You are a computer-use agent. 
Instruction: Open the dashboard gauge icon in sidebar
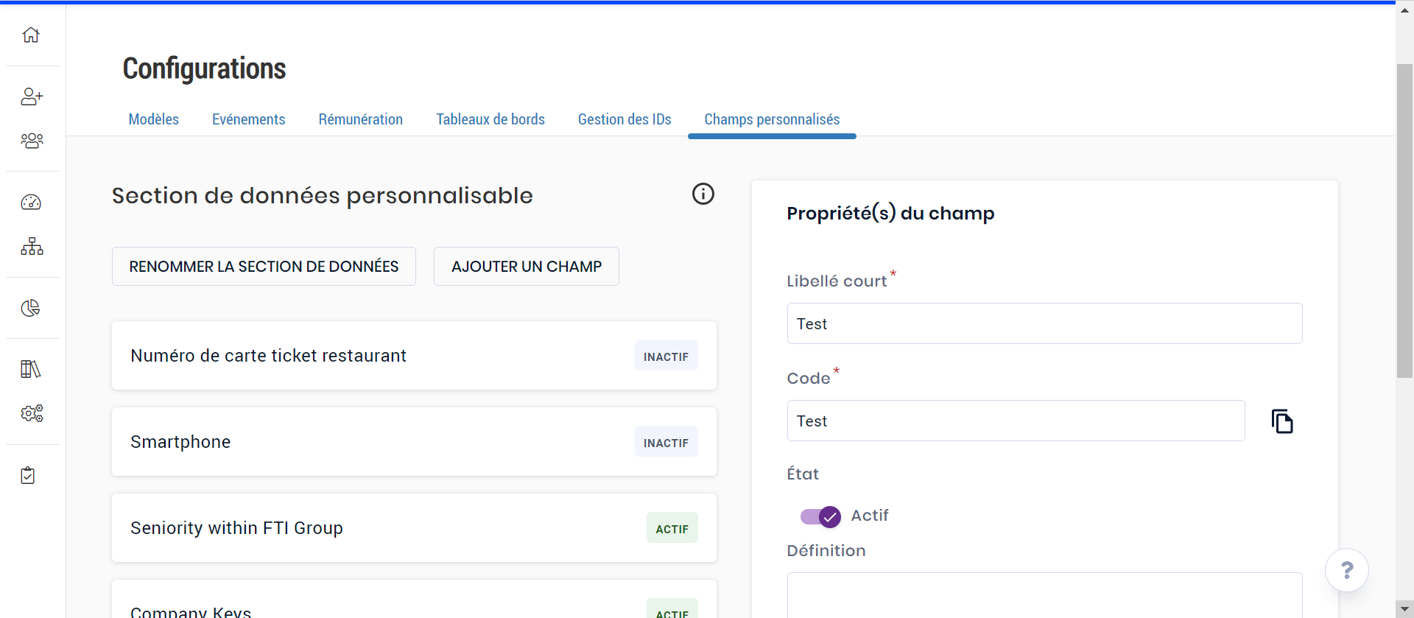point(31,203)
